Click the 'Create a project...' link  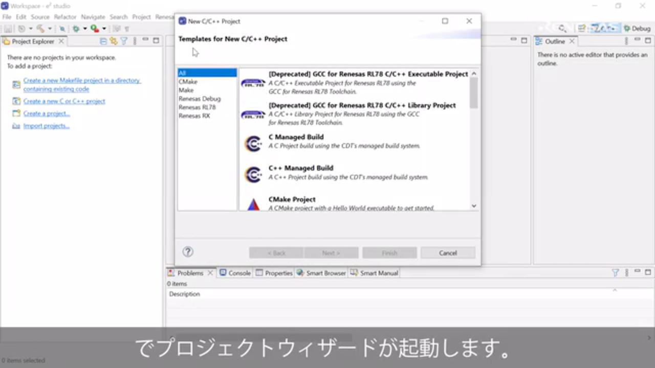[x=47, y=113]
